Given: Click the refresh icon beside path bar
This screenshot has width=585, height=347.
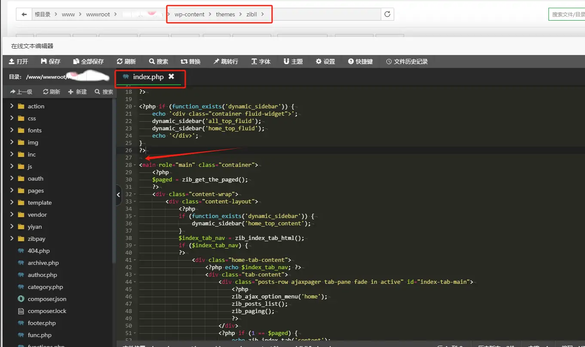Looking at the screenshot, I should pyautogui.click(x=387, y=14).
